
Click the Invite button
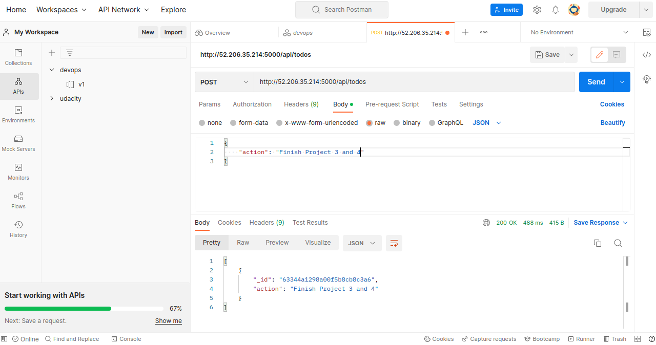506,10
